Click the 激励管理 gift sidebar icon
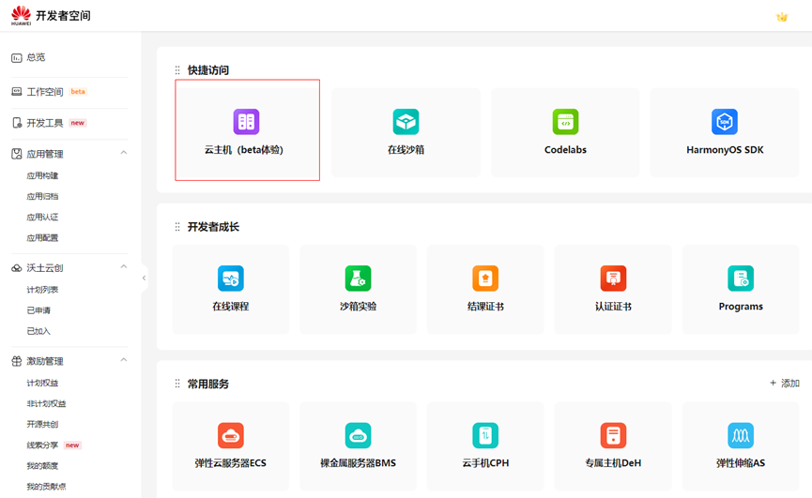Viewport: 812px width, 498px height. (17, 361)
